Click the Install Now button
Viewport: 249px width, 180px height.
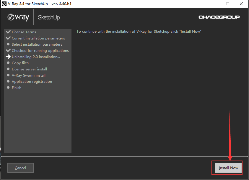pos(228,168)
